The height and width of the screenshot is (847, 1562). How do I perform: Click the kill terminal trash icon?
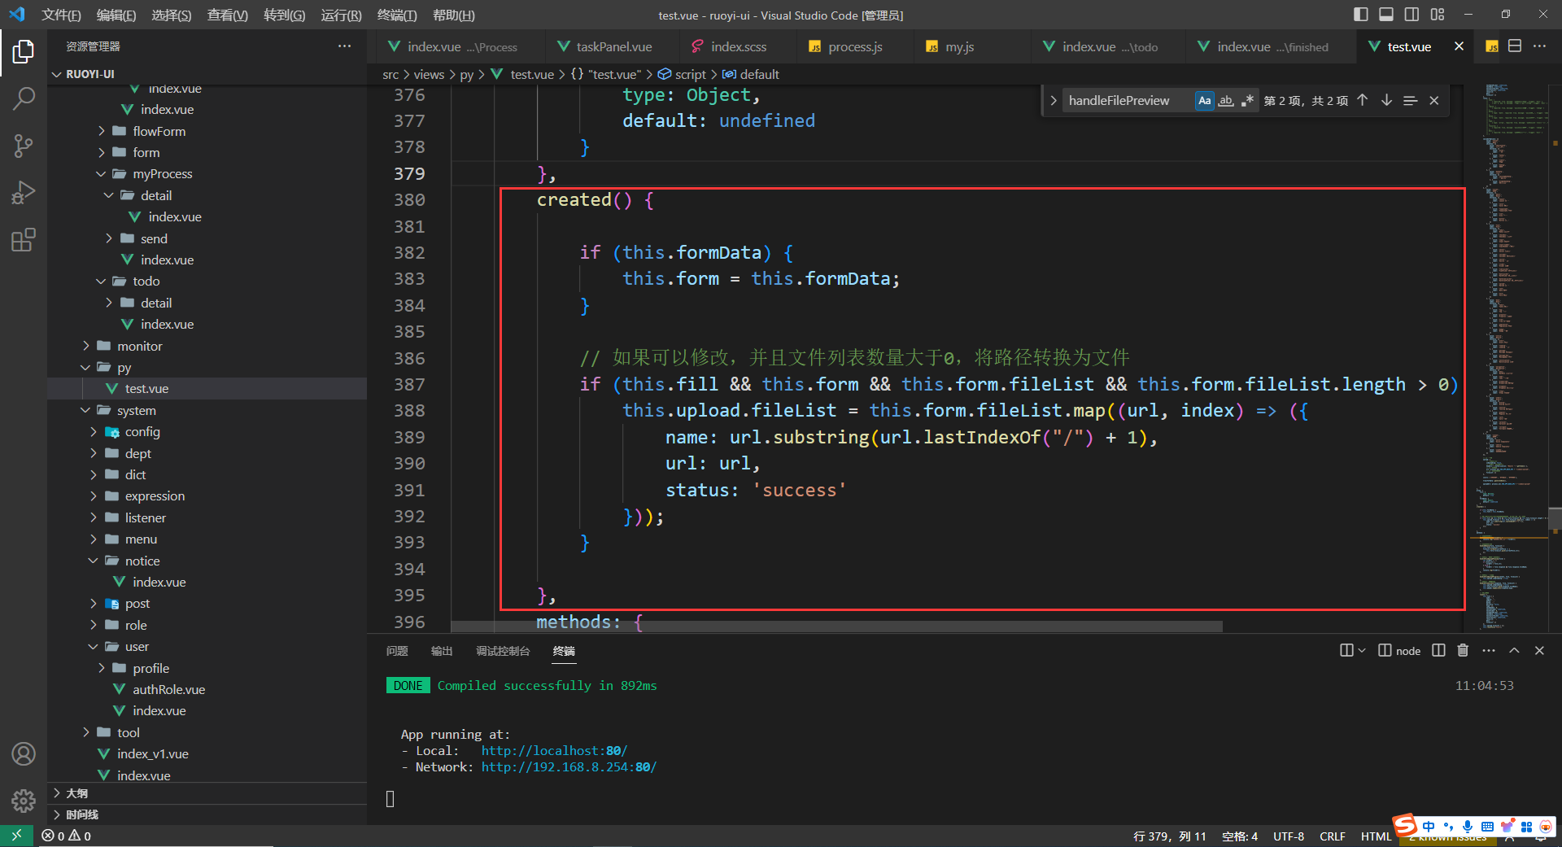(1463, 650)
